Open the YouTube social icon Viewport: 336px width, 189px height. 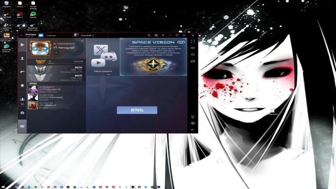tap(98, 63)
